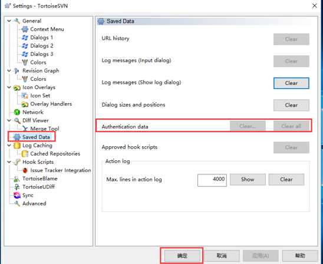The image size is (323, 264).
Task: Go to Cached Repositories page
Action: click(x=55, y=154)
